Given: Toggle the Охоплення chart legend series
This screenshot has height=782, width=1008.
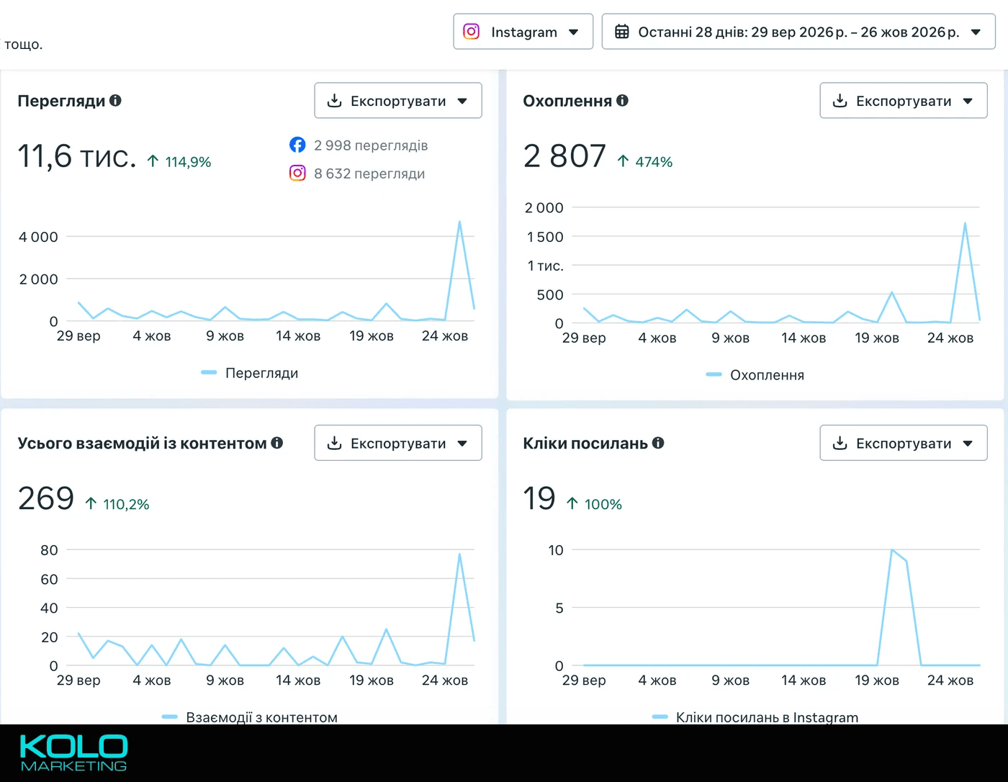Looking at the screenshot, I should [755, 375].
